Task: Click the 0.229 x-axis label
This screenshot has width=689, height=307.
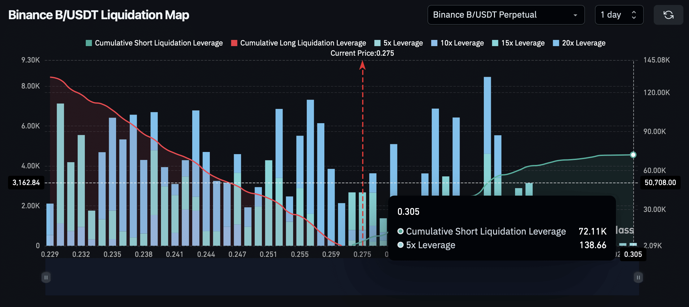Action: tap(50, 254)
